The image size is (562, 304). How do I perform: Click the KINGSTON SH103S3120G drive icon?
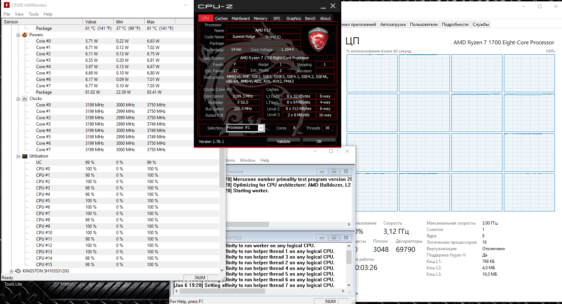pyautogui.click(x=18, y=271)
